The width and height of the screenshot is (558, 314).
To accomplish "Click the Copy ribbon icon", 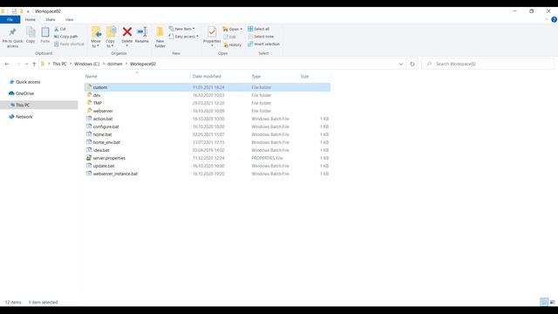I will (31, 35).
